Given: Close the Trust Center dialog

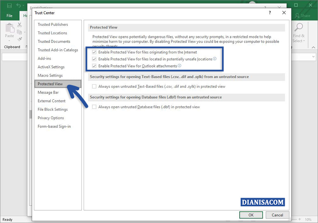Looking at the screenshot, I should (284, 13).
